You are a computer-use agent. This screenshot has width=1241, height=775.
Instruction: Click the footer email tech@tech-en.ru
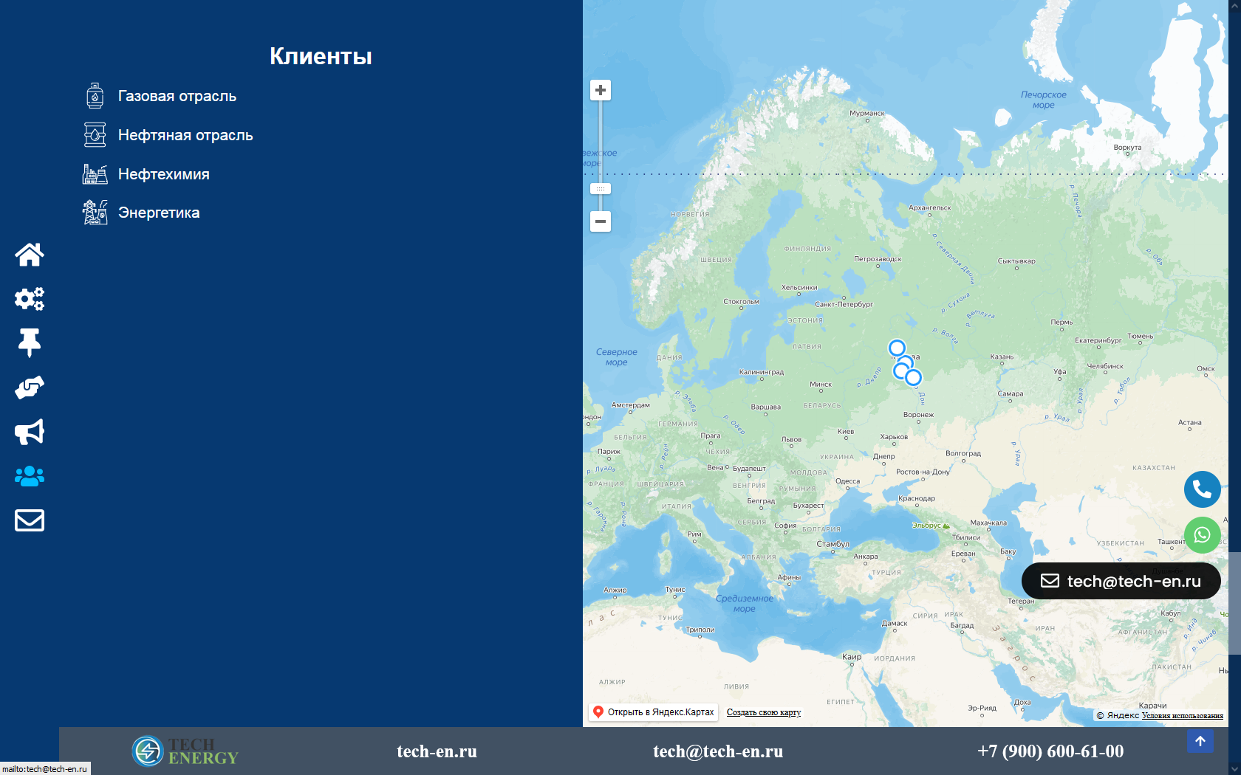[718, 751]
